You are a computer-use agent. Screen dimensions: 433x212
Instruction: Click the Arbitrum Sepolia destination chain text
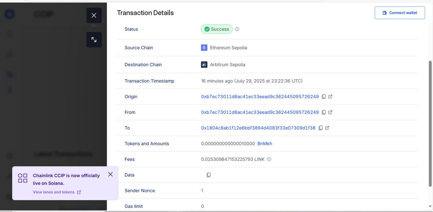(228, 65)
